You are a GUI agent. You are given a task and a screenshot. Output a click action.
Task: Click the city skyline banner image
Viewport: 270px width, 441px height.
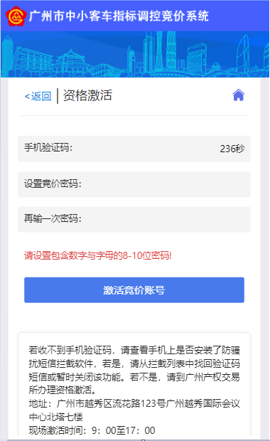pyautogui.click(x=135, y=54)
